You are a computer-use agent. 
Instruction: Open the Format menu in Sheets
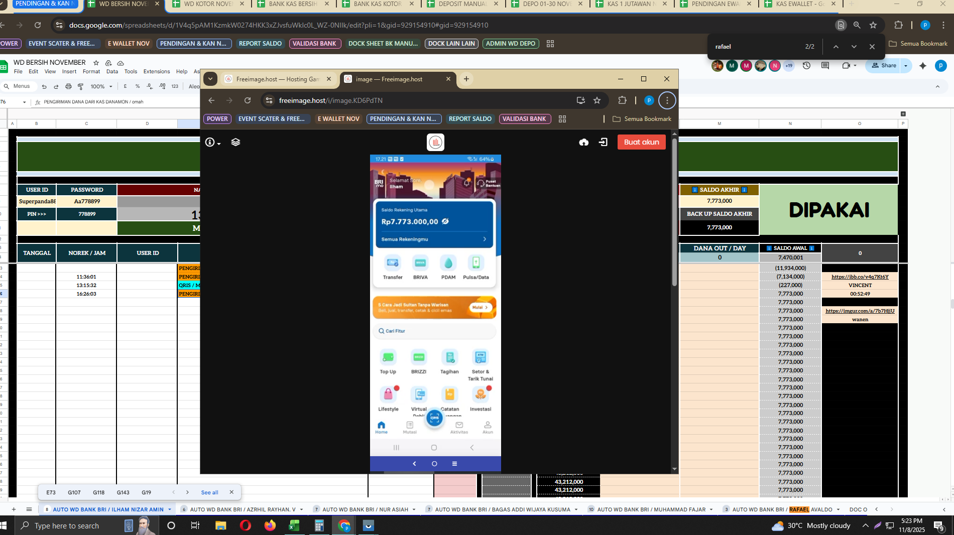[91, 71]
